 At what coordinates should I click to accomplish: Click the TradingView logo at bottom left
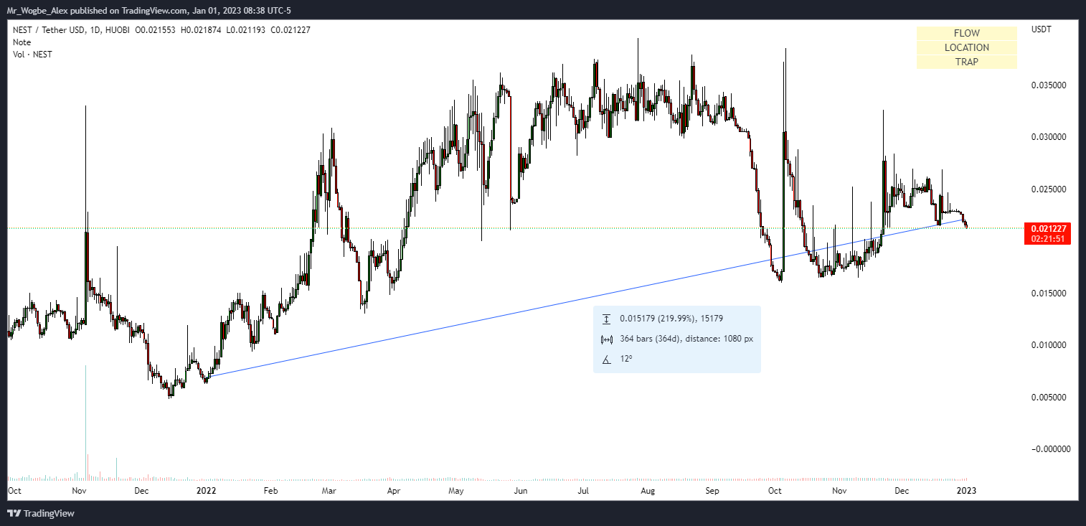tap(41, 513)
